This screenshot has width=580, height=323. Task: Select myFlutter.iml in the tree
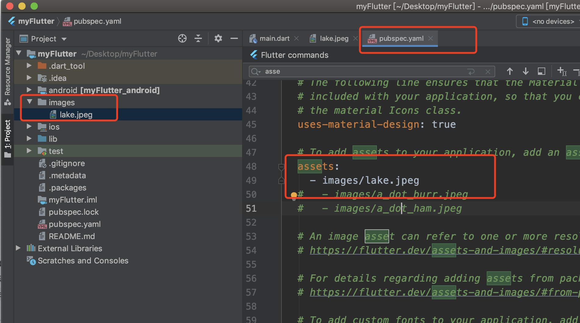pyautogui.click(x=73, y=200)
